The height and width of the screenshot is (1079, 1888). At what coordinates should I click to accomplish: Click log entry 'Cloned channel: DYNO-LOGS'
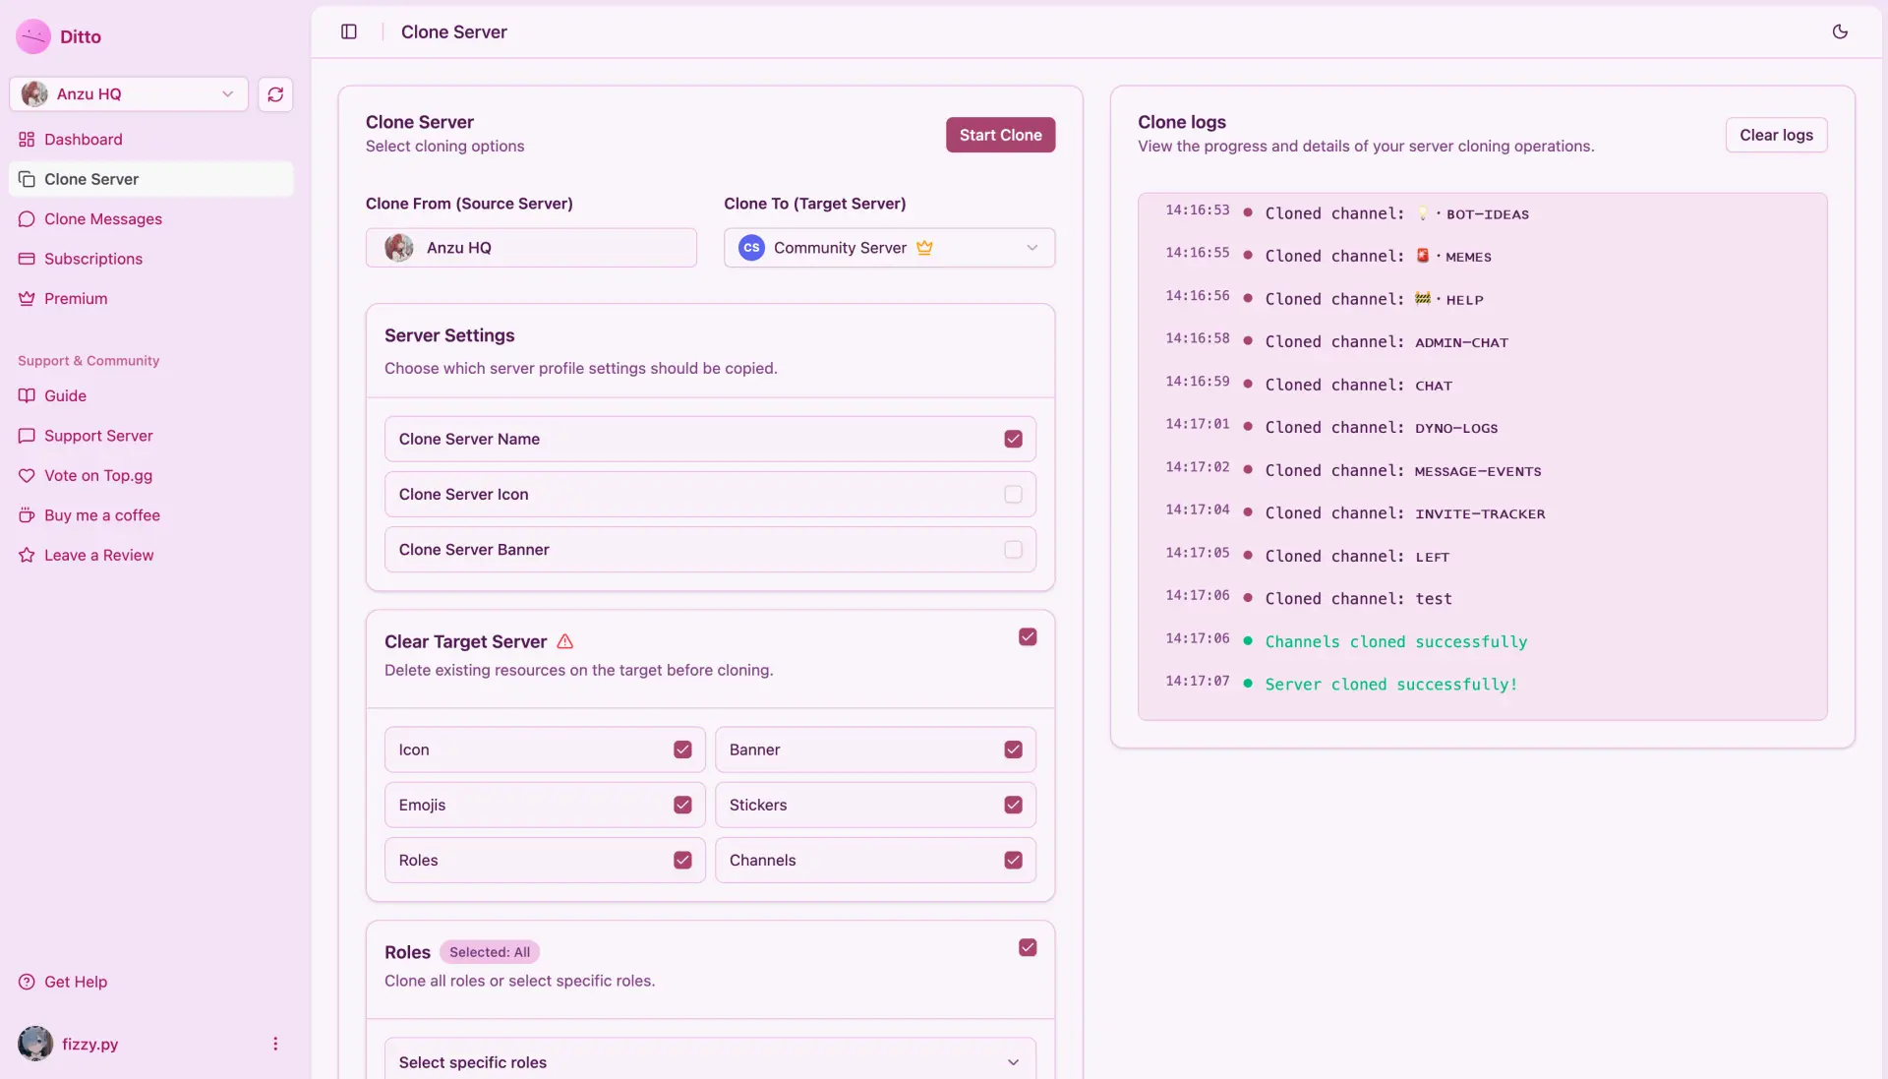(x=1382, y=428)
